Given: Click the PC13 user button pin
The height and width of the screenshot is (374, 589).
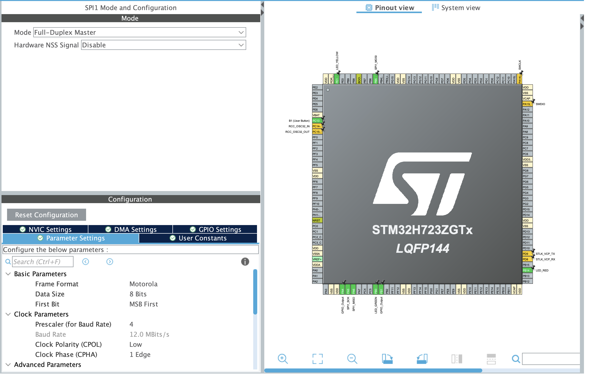Looking at the screenshot, I should pyautogui.click(x=317, y=121).
